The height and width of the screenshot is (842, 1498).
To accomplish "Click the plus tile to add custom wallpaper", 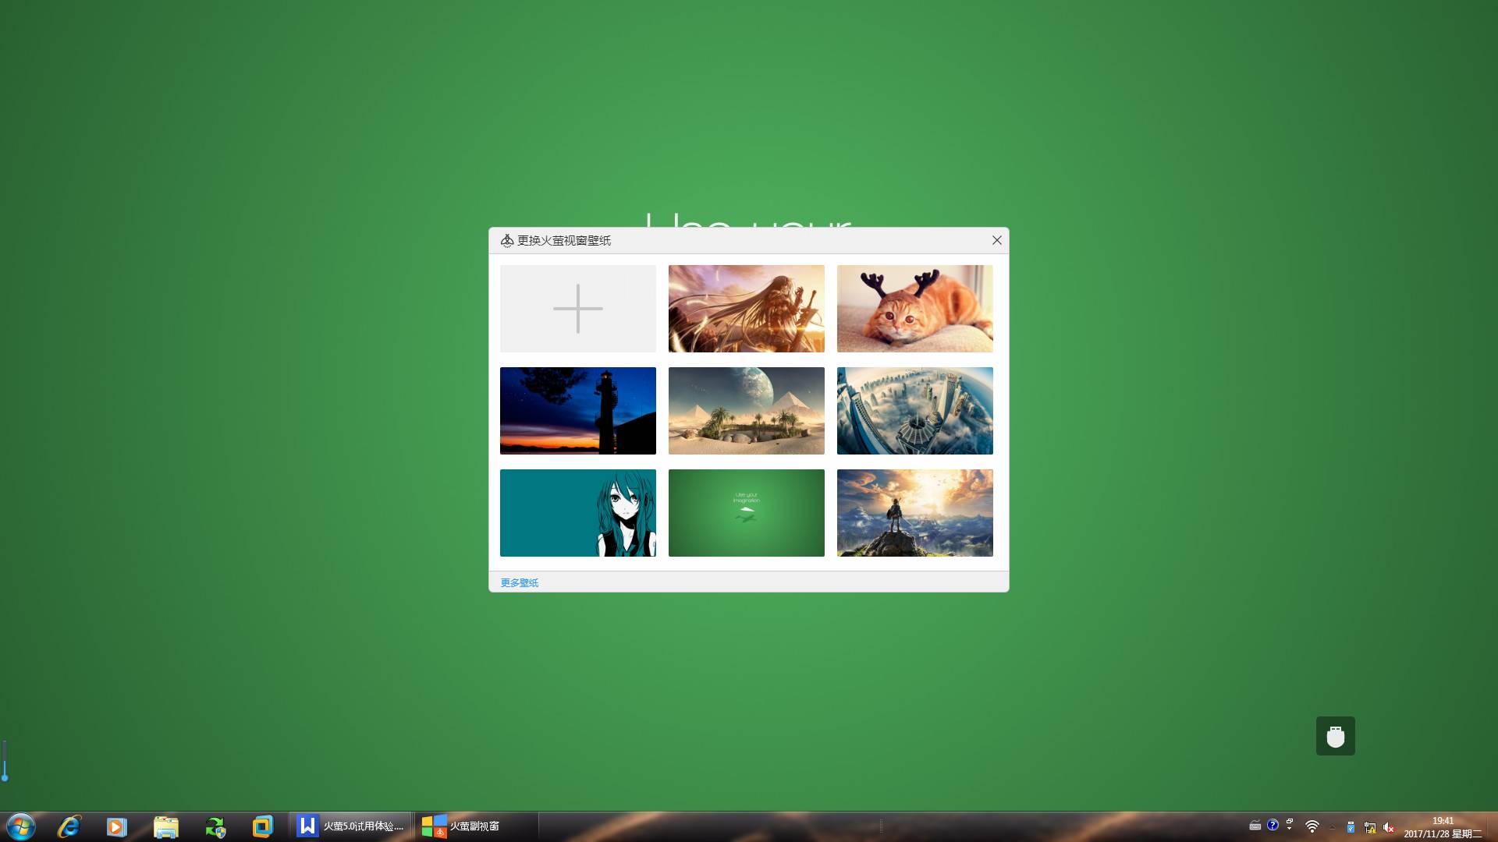I will 577,309.
